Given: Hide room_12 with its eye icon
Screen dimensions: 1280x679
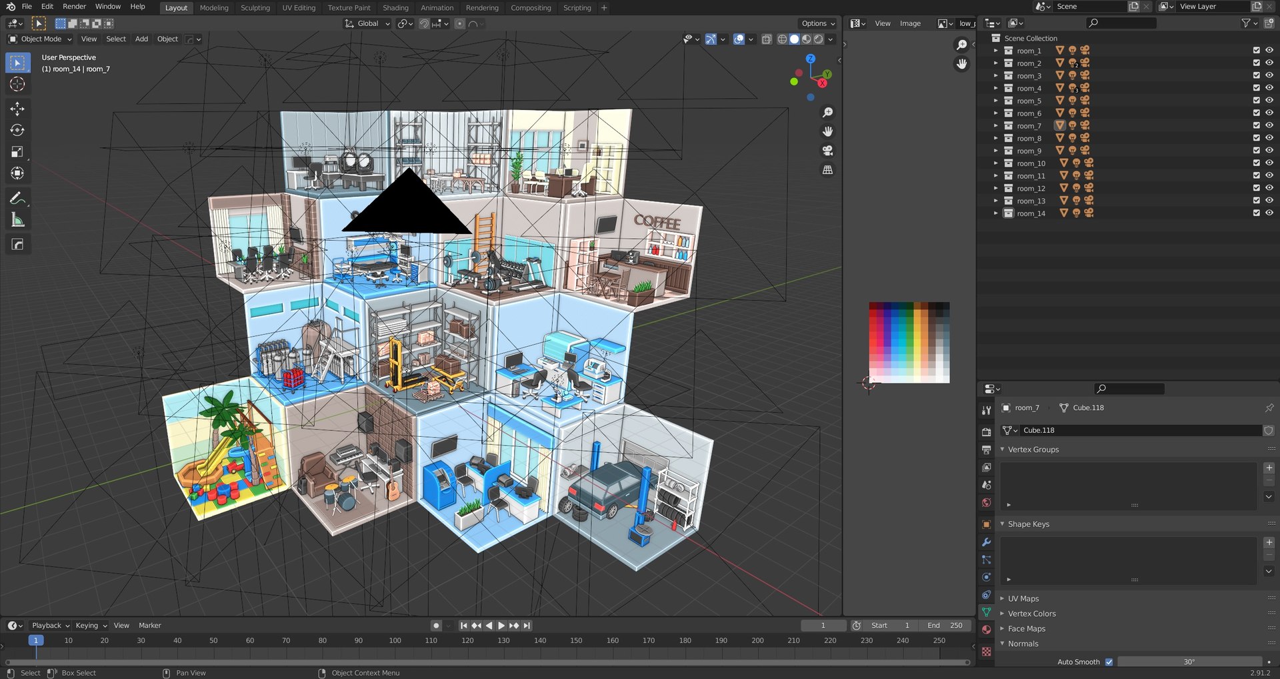Looking at the screenshot, I should [x=1269, y=188].
